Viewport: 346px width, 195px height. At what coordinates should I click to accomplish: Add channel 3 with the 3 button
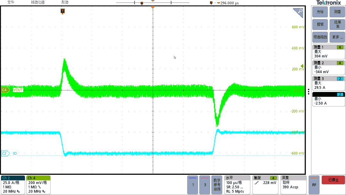[205, 184]
